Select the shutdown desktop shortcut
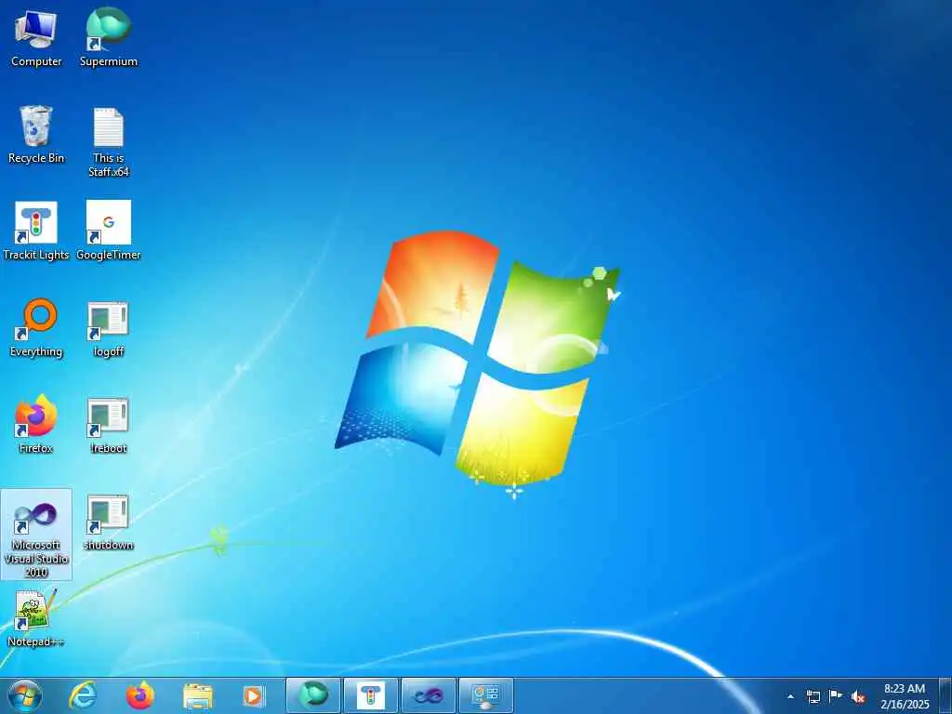This screenshot has width=952, height=714. pyautogui.click(x=109, y=522)
